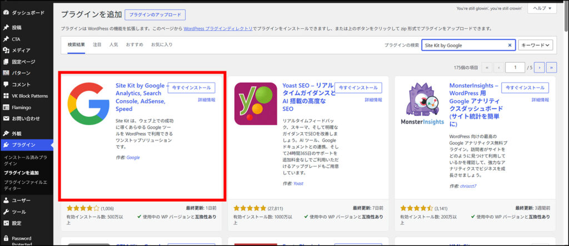Open プラグインを追加 submenu item
This screenshot has height=246, width=569.
(x=22, y=173)
